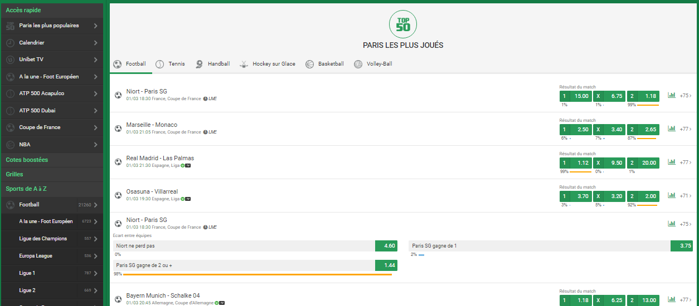699x306 pixels.
Task: Show +75 more bets for first Niort - Paris SG
Action: [685, 96]
